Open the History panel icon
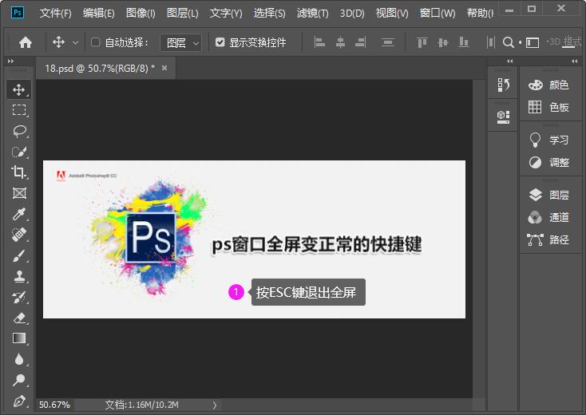Image resolution: width=586 pixels, height=415 pixels. click(503, 85)
